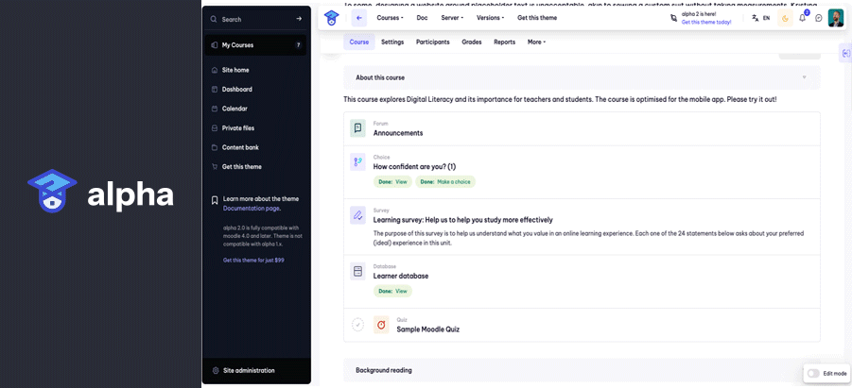Open messages via the chat bubble icon
852x388 pixels.
click(819, 19)
